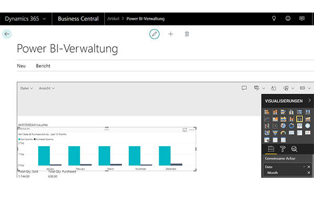The height and width of the screenshot is (219, 314).
Task: Click the plus icon to add new
Action: [x=171, y=34]
